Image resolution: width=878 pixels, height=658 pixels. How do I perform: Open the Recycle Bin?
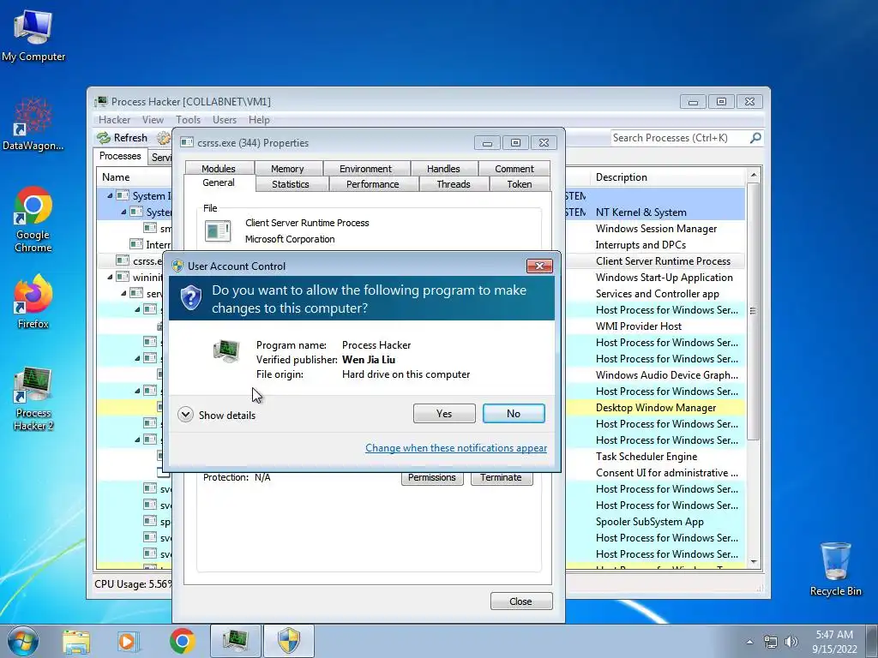[x=835, y=569]
